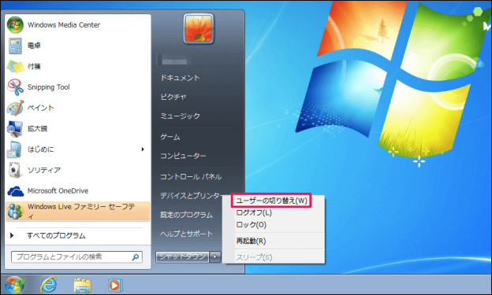This screenshot has width=492, height=295.
Task: Open the コンピューター link
Action: tap(183, 156)
